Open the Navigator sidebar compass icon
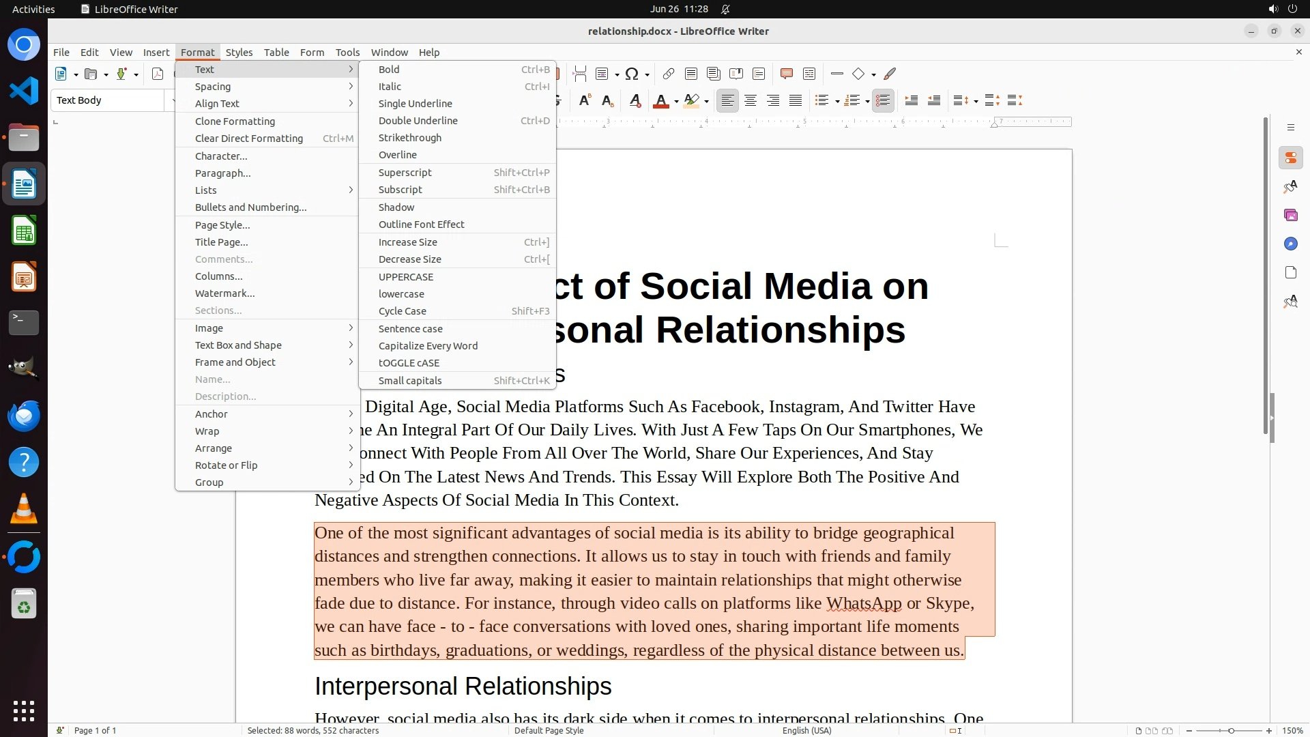Image resolution: width=1310 pixels, height=737 pixels. pyautogui.click(x=1290, y=244)
